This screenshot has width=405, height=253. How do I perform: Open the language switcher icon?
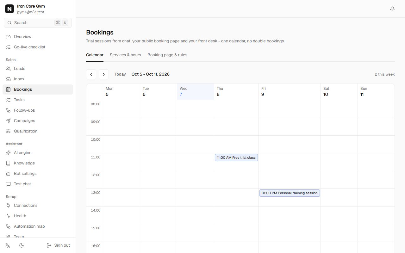click(x=8, y=245)
